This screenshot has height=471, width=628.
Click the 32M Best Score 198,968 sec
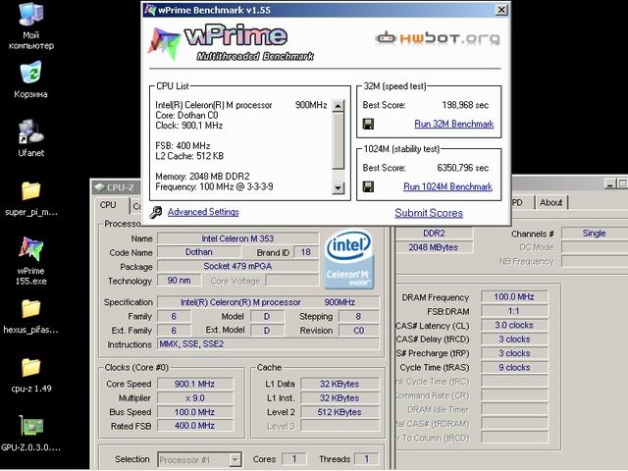(465, 105)
